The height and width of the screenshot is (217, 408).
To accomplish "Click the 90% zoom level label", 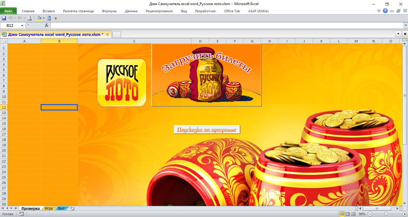I will point(362,214).
